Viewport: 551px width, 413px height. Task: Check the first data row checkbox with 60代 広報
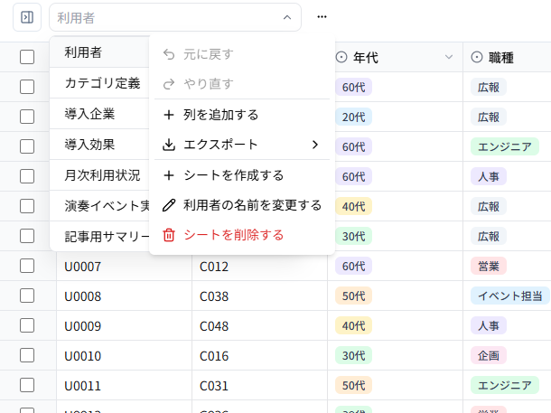point(27,87)
